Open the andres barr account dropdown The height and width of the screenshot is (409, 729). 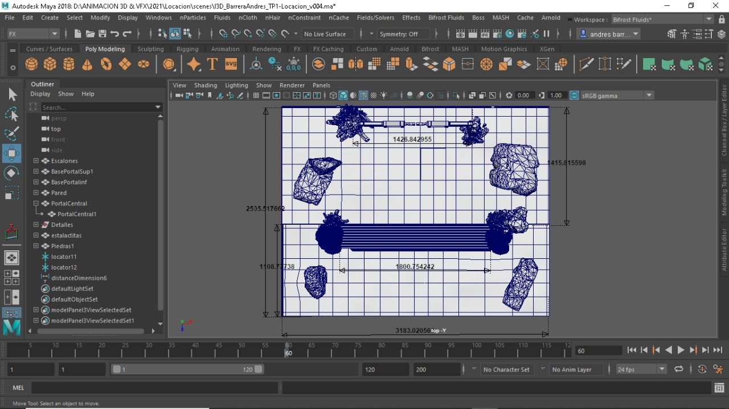[x=609, y=34]
